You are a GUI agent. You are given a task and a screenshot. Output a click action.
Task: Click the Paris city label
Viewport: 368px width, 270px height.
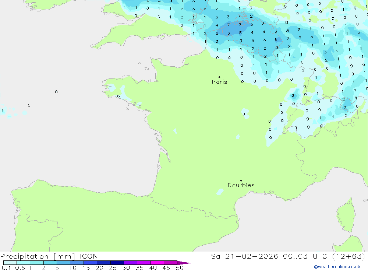[219, 82]
